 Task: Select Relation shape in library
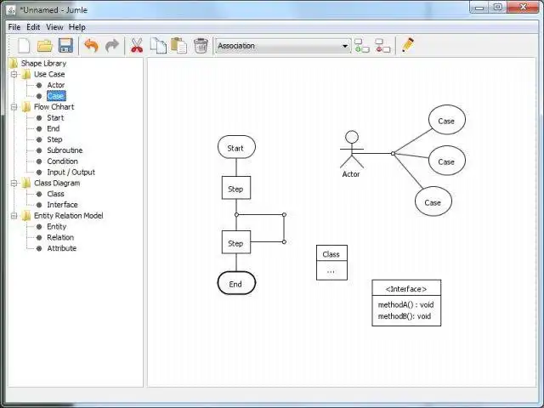[60, 237]
